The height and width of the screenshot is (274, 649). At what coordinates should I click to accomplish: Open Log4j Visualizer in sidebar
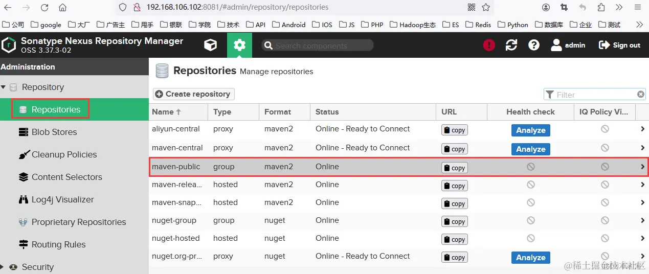pyautogui.click(x=56, y=199)
